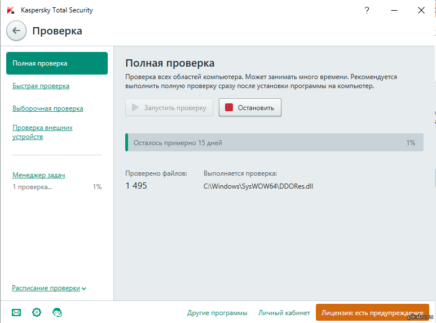
Task: Click the orange Лицензия warning button
Action: [x=372, y=313]
